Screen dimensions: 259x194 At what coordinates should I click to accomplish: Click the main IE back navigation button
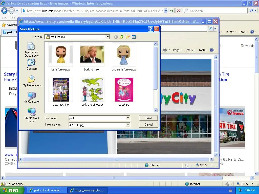5,11
